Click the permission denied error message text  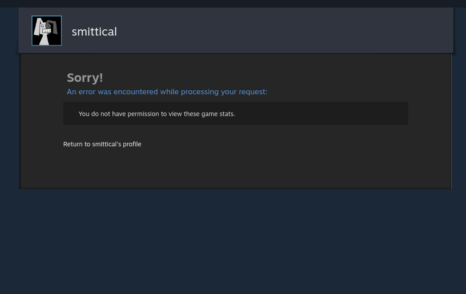pos(157,114)
